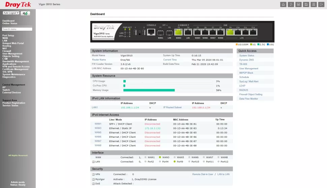
Task: Open Dynamic DNS quick access link
Action: click(246, 60)
